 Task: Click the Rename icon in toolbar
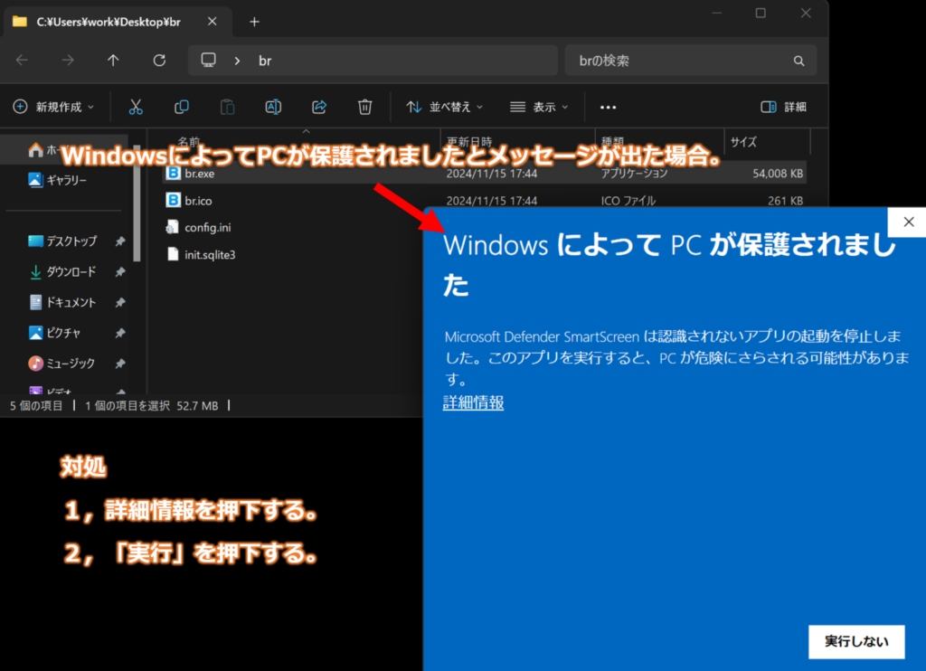(273, 107)
